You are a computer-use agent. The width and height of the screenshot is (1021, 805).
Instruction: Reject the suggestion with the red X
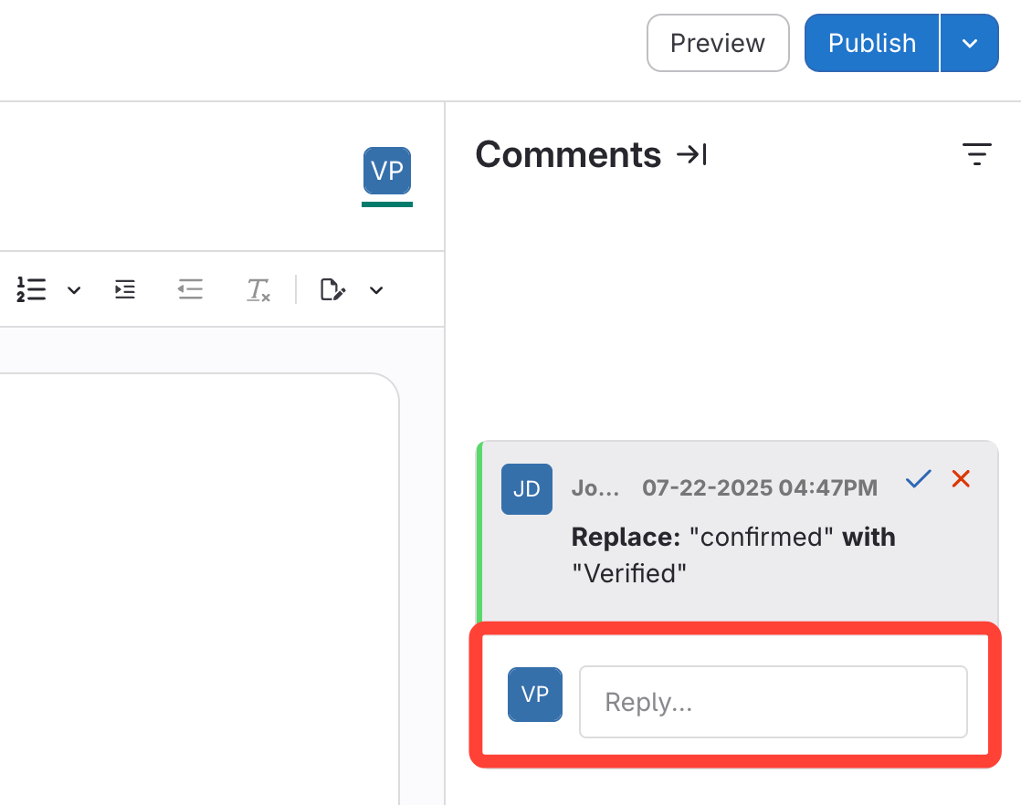click(x=961, y=478)
